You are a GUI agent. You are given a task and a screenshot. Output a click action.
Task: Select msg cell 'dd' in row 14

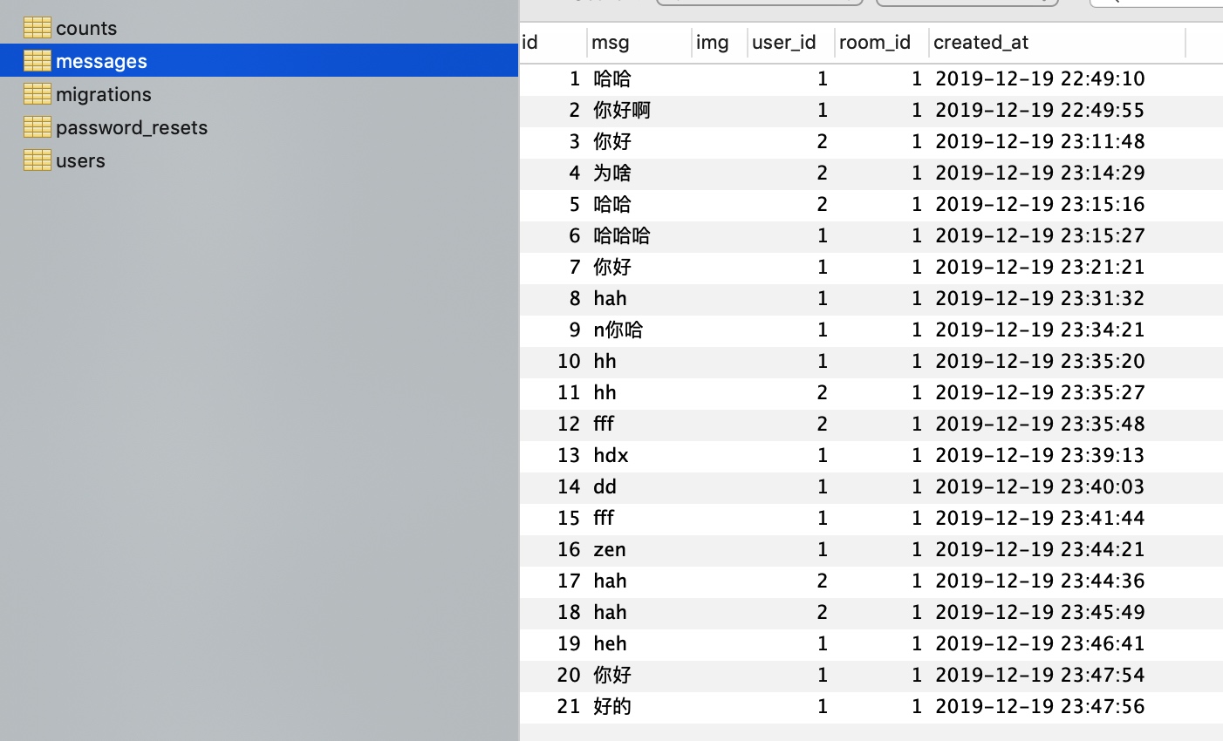(605, 486)
